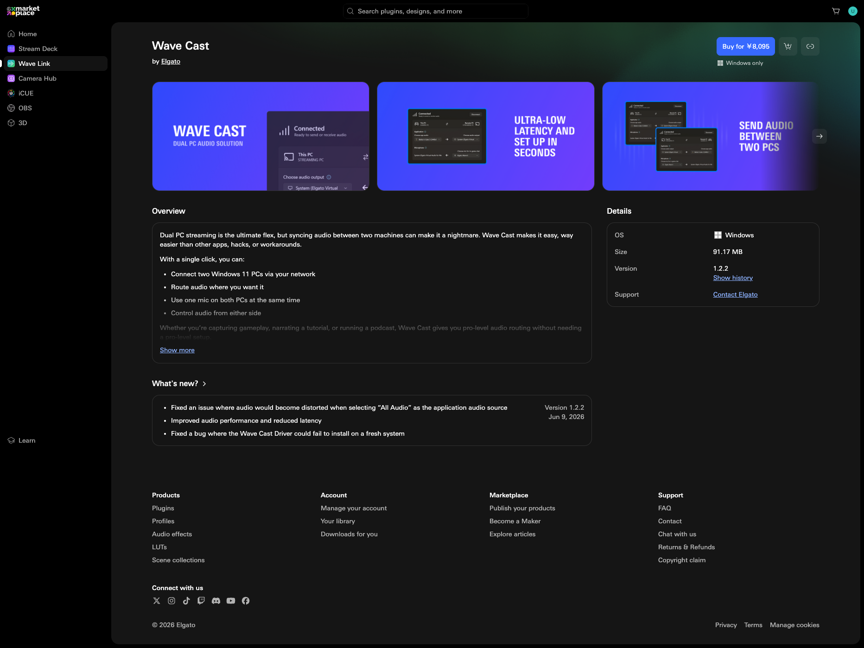Open the Wave Cast dual PC thumbnail
Viewport: 864px width, 648px height.
[260, 136]
